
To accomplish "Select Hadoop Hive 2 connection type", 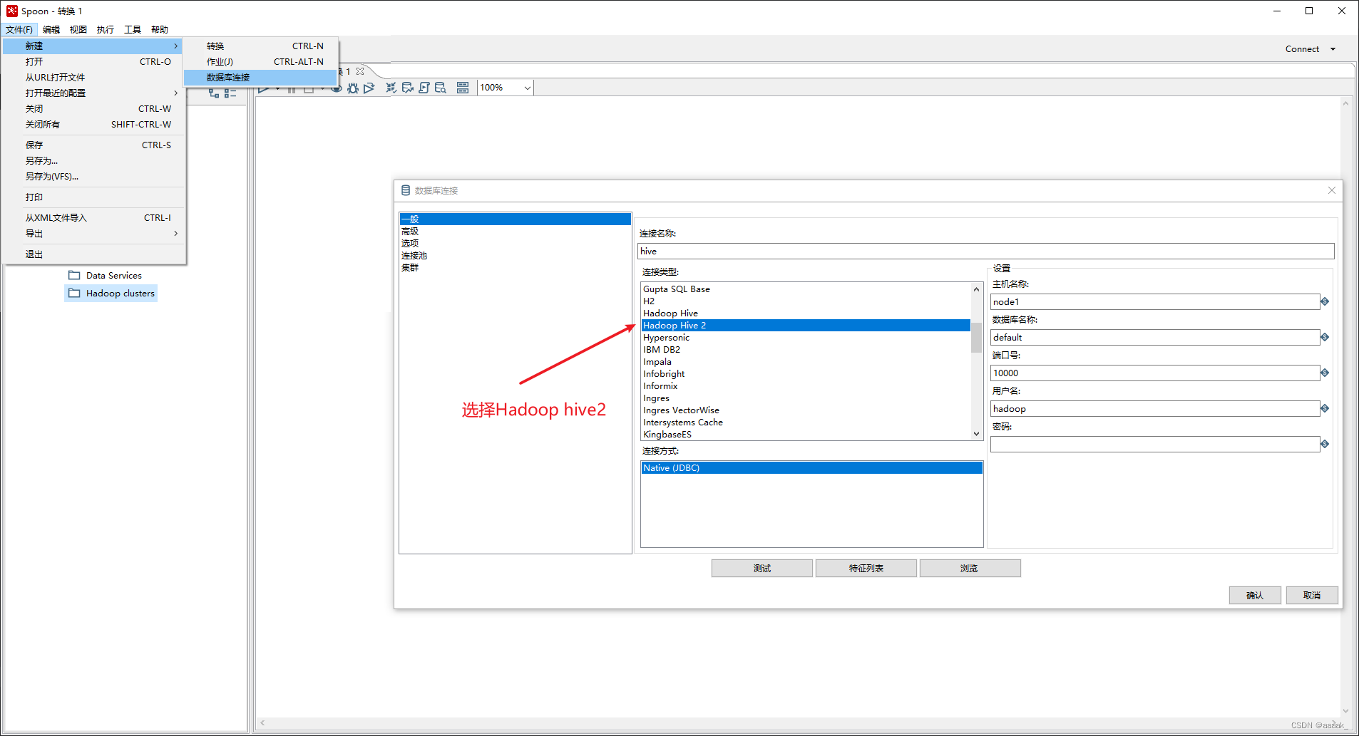I will click(806, 325).
